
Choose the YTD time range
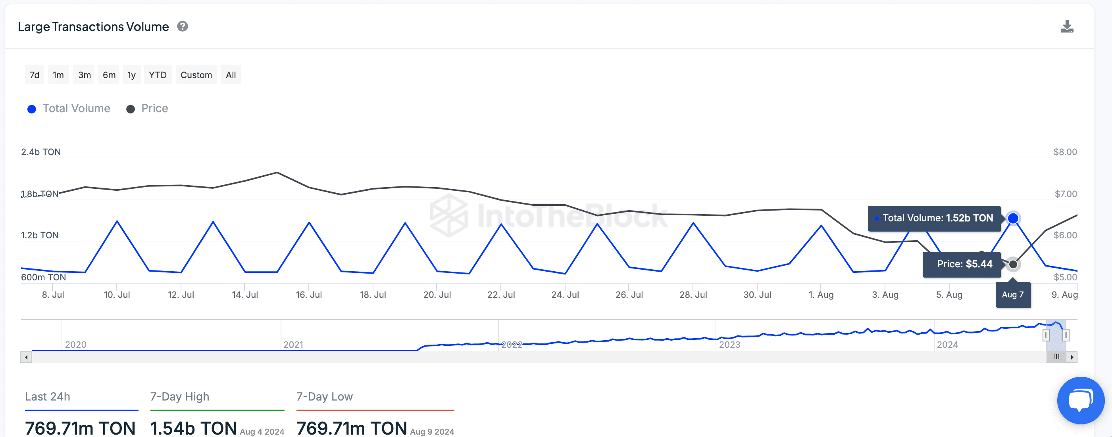coord(158,75)
